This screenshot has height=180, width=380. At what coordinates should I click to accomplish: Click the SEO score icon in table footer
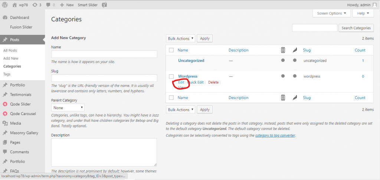point(283,98)
